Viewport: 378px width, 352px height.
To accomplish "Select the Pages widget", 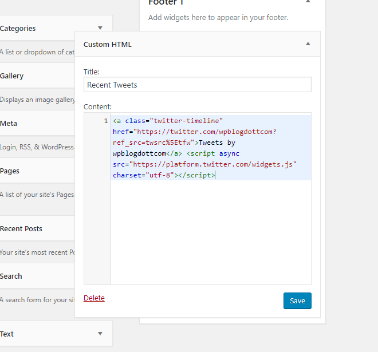I will [37, 171].
